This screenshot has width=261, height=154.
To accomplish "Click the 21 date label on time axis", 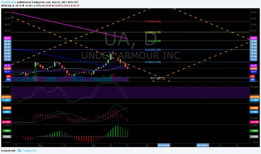I will coord(127,145).
